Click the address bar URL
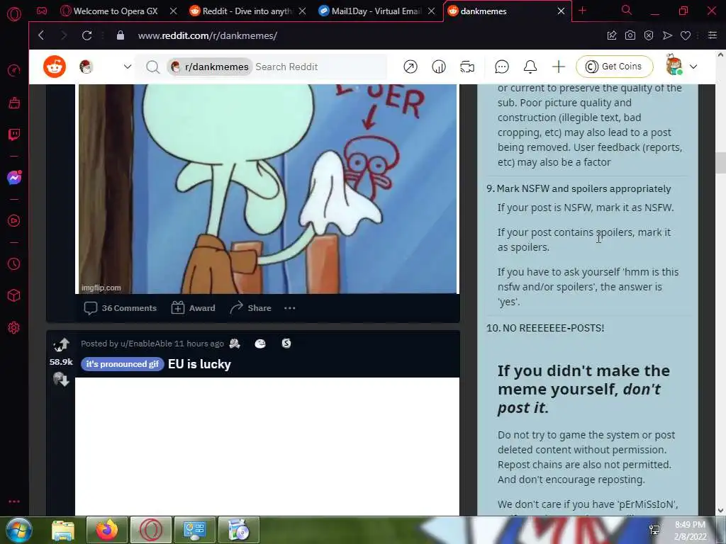Image resolution: width=726 pixels, height=544 pixels. point(208,35)
